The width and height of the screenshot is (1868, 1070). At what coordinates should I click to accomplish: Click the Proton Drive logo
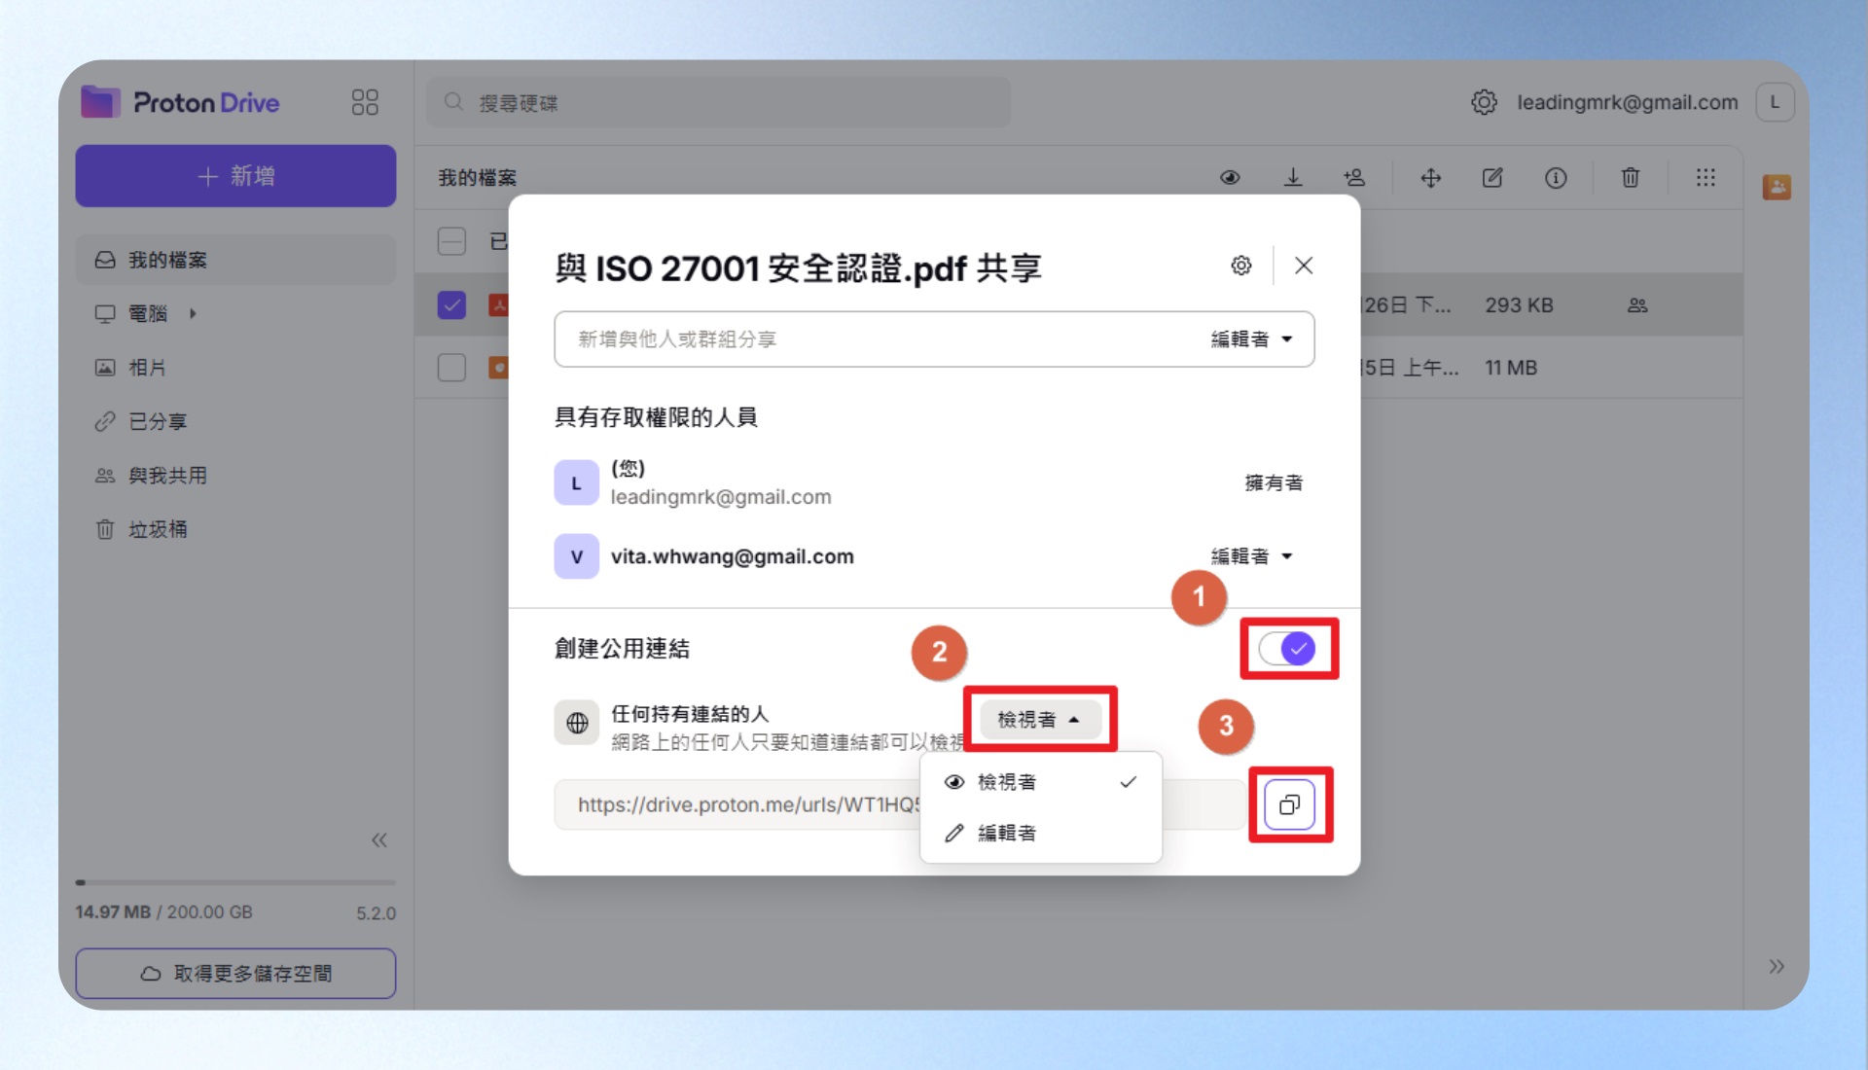(181, 102)
